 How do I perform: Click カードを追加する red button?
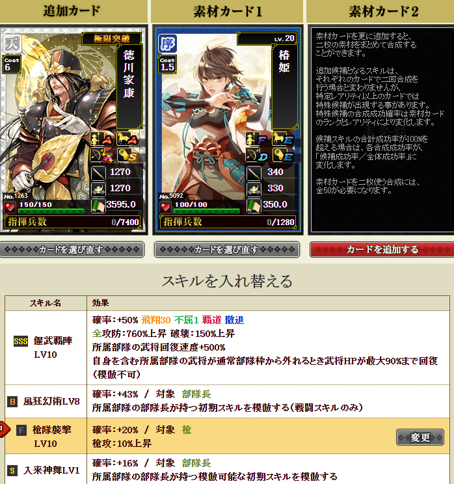point(382,249)
